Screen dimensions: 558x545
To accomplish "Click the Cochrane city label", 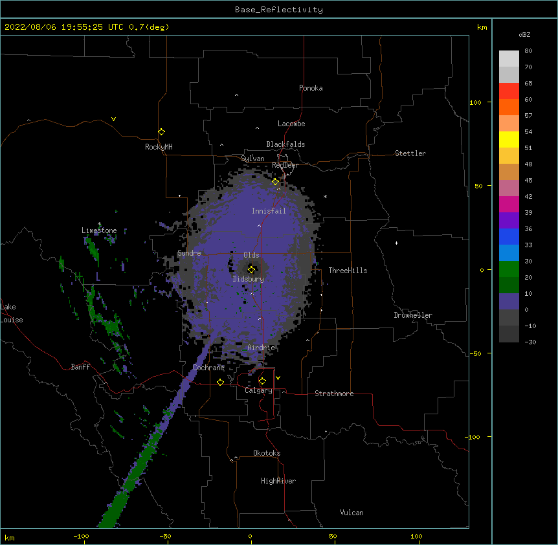I will (x=208, y=368).
